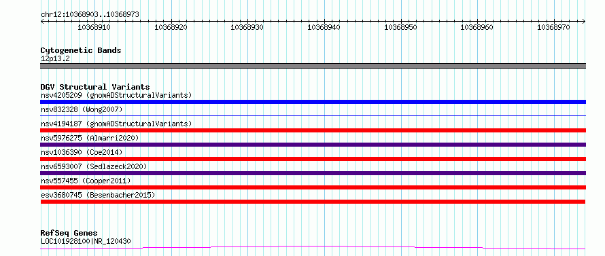
Task: Select the 12p13.2 band label
Action: [55, 59]
